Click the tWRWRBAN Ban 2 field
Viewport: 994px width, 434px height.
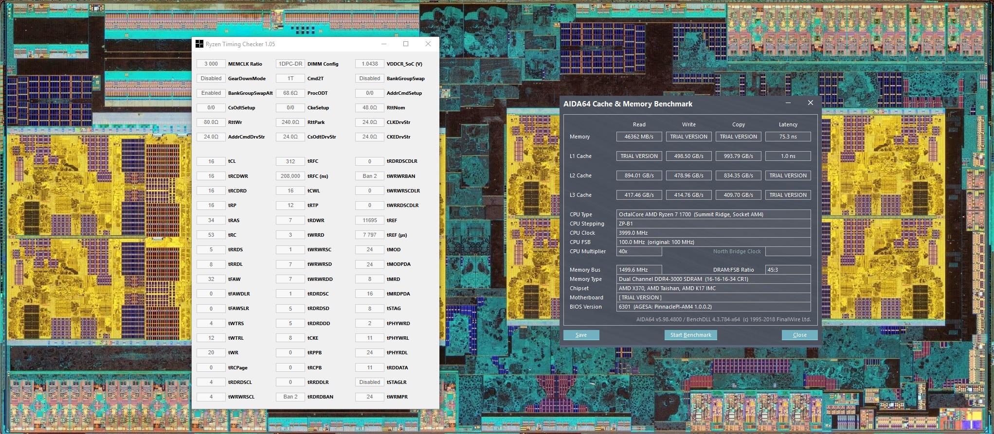click(370, 176)
